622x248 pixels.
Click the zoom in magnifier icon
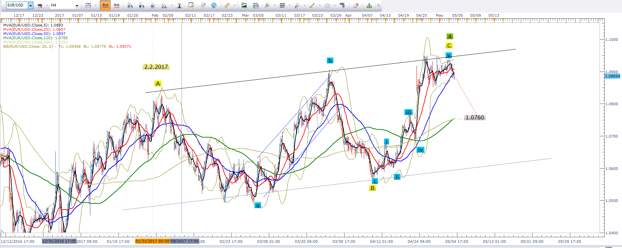coord(130,5)
